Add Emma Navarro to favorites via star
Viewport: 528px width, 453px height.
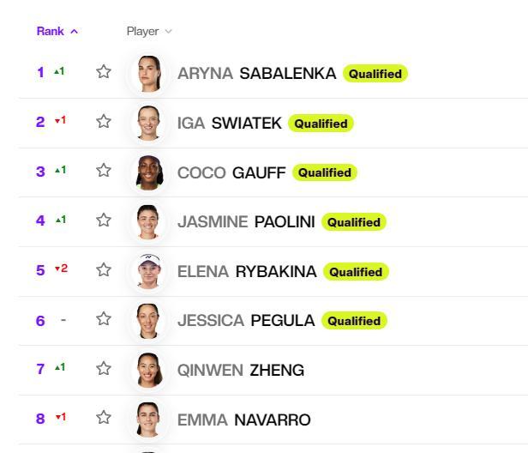104,418
